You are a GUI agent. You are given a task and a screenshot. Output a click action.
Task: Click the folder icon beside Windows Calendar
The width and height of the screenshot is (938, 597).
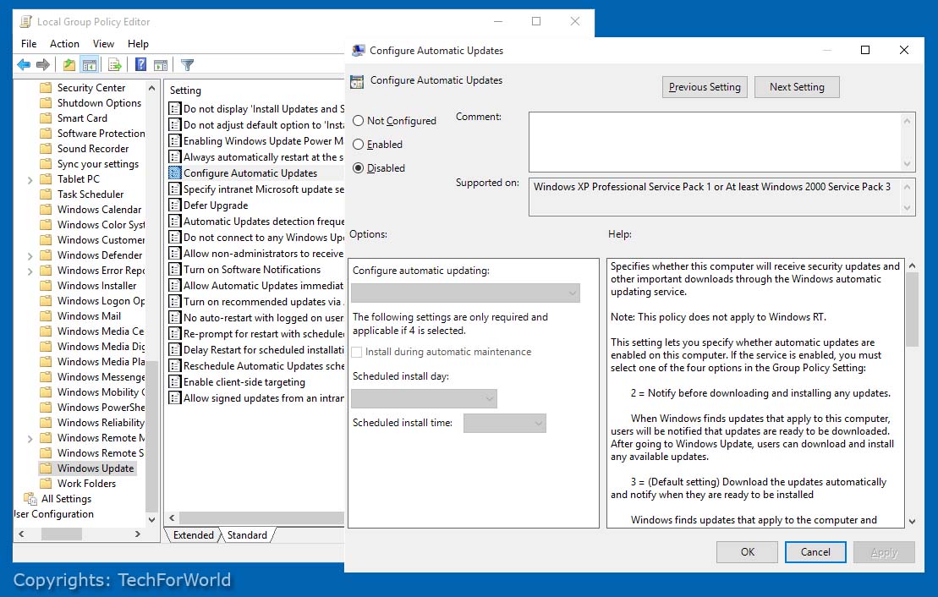tap(46, 210)
